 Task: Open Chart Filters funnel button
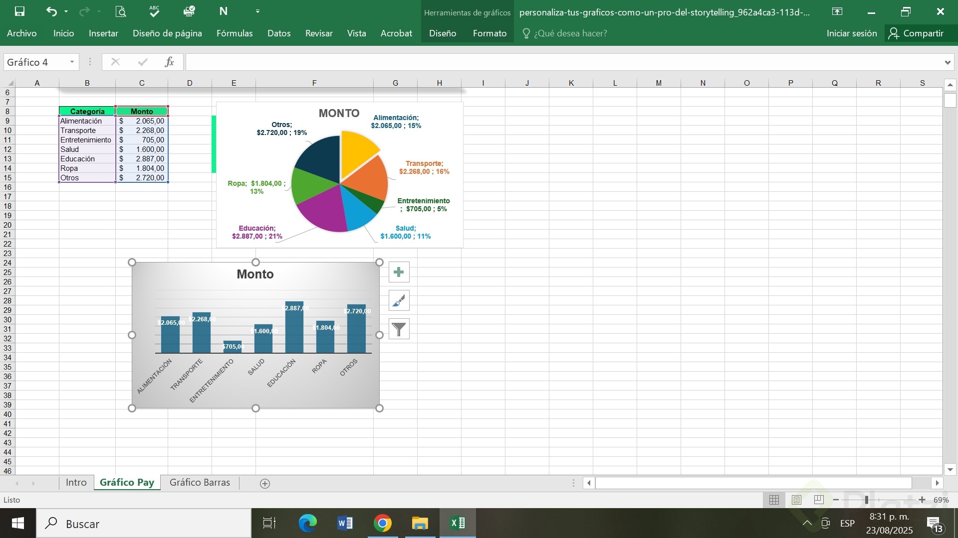399,329
